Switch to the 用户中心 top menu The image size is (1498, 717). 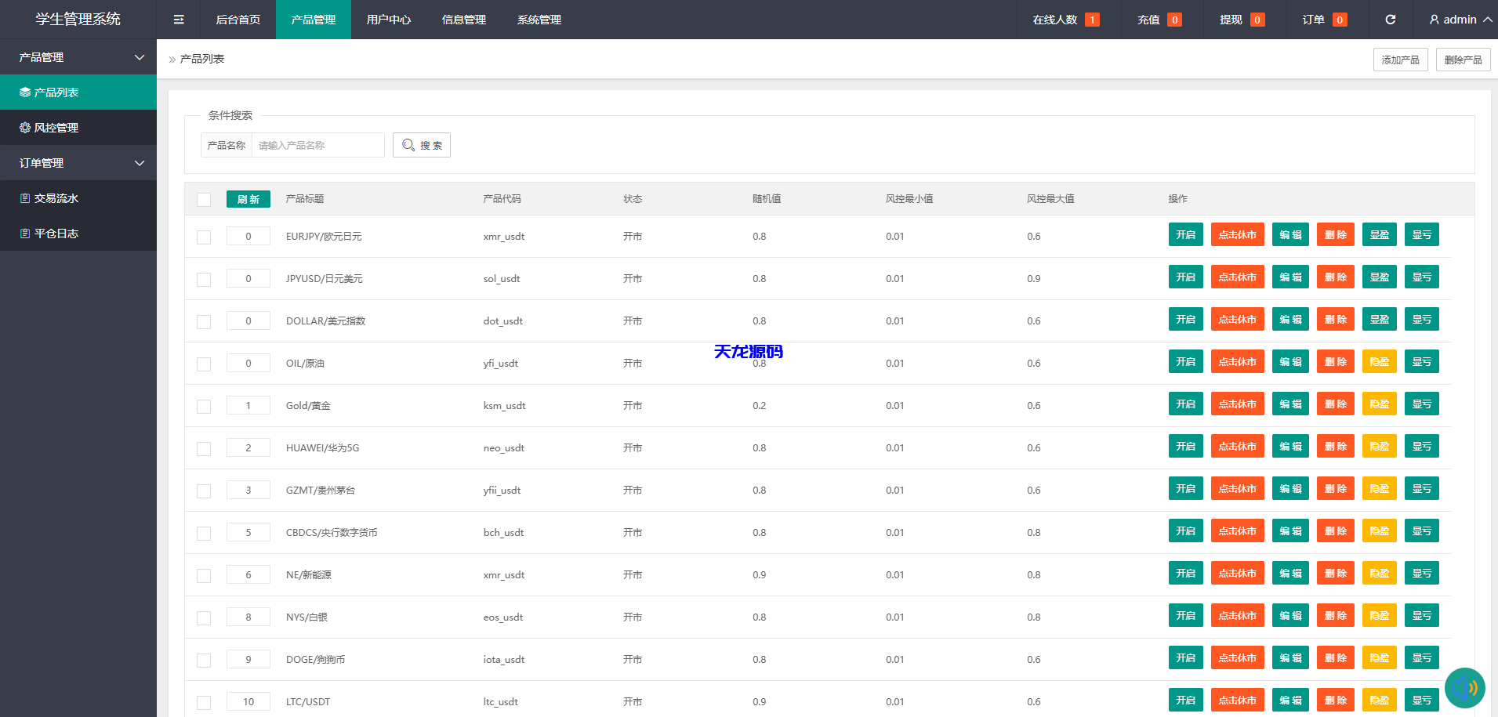coord(389,20)
